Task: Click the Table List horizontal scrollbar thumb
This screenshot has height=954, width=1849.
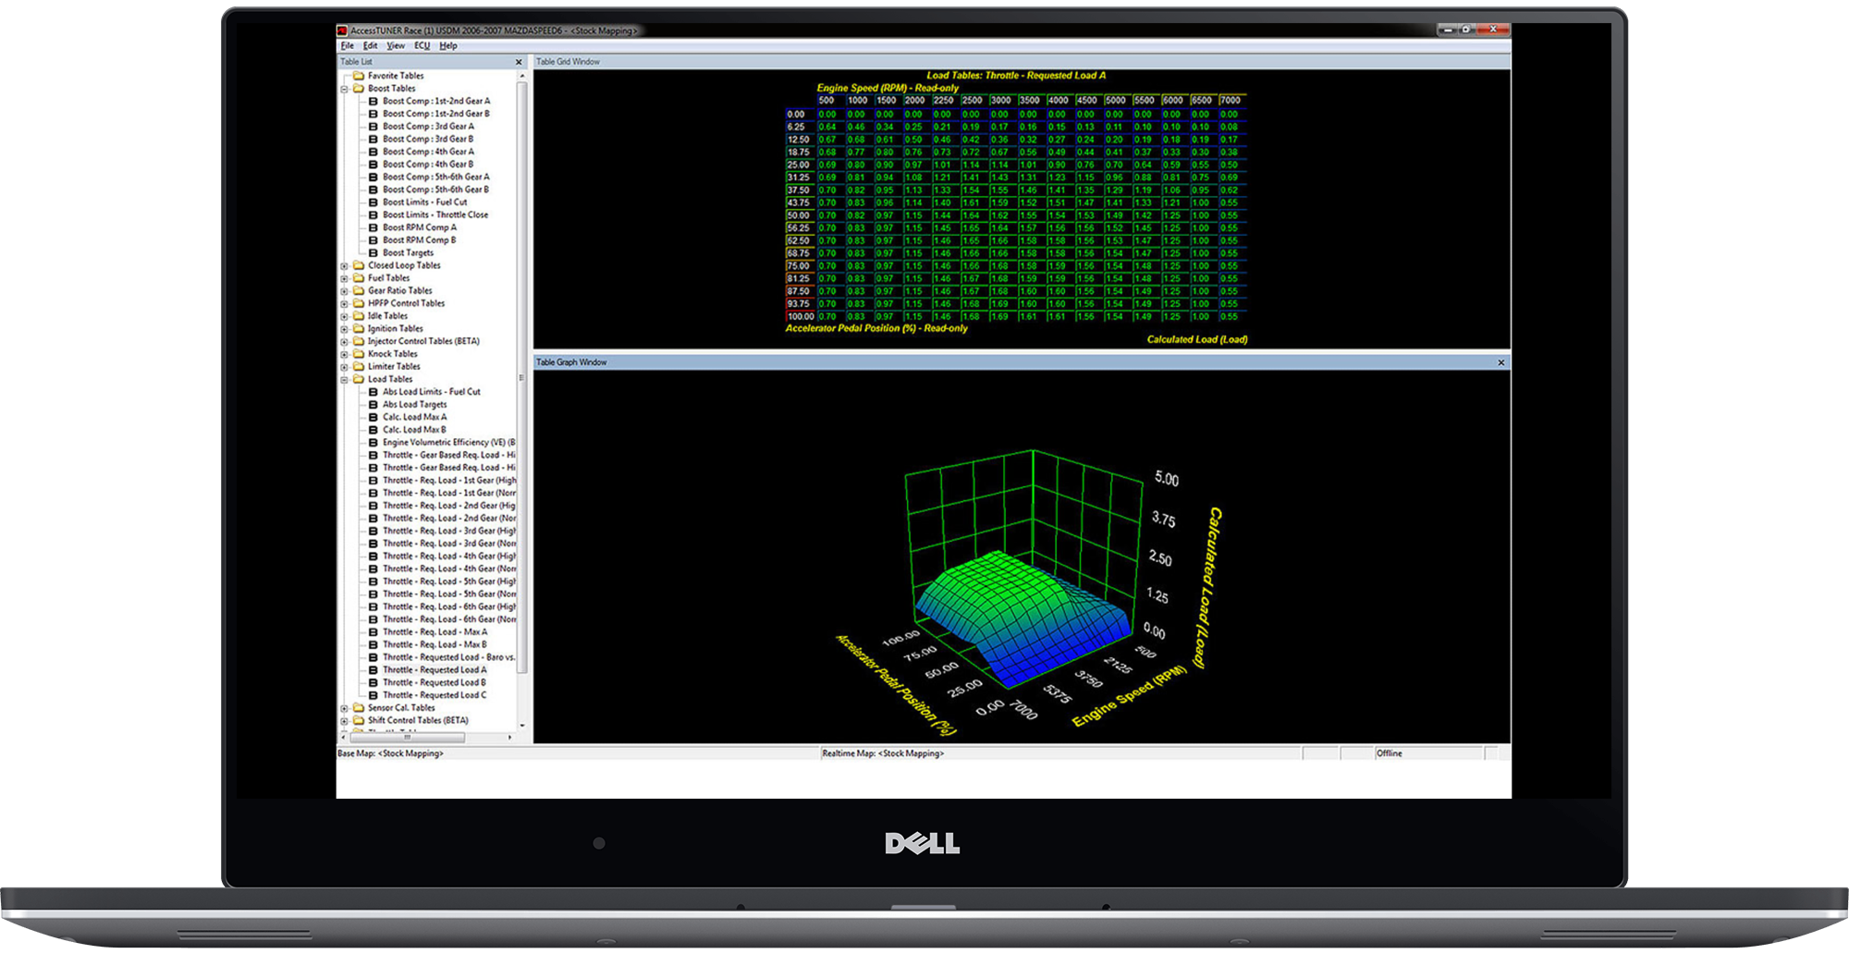Action: coord(407,738)
